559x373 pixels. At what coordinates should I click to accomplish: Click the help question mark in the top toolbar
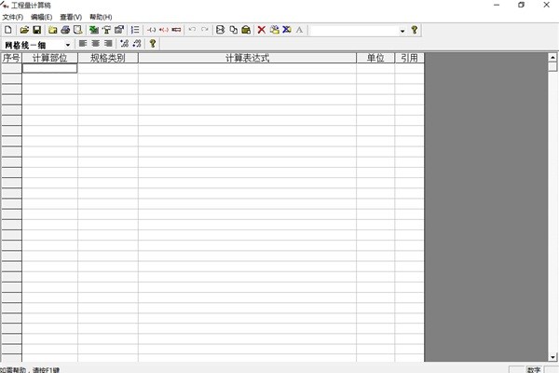pyautogui.click(x=415, y=30)
